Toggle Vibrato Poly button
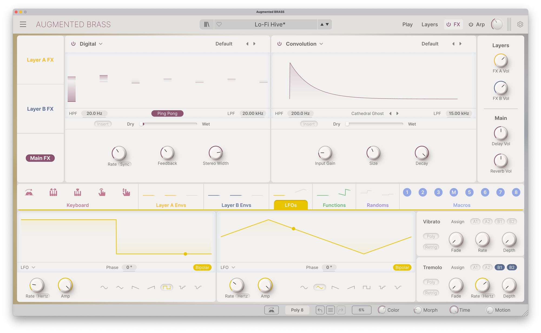Viewport: 541px width, 333px height. click(x=431, y=236)
